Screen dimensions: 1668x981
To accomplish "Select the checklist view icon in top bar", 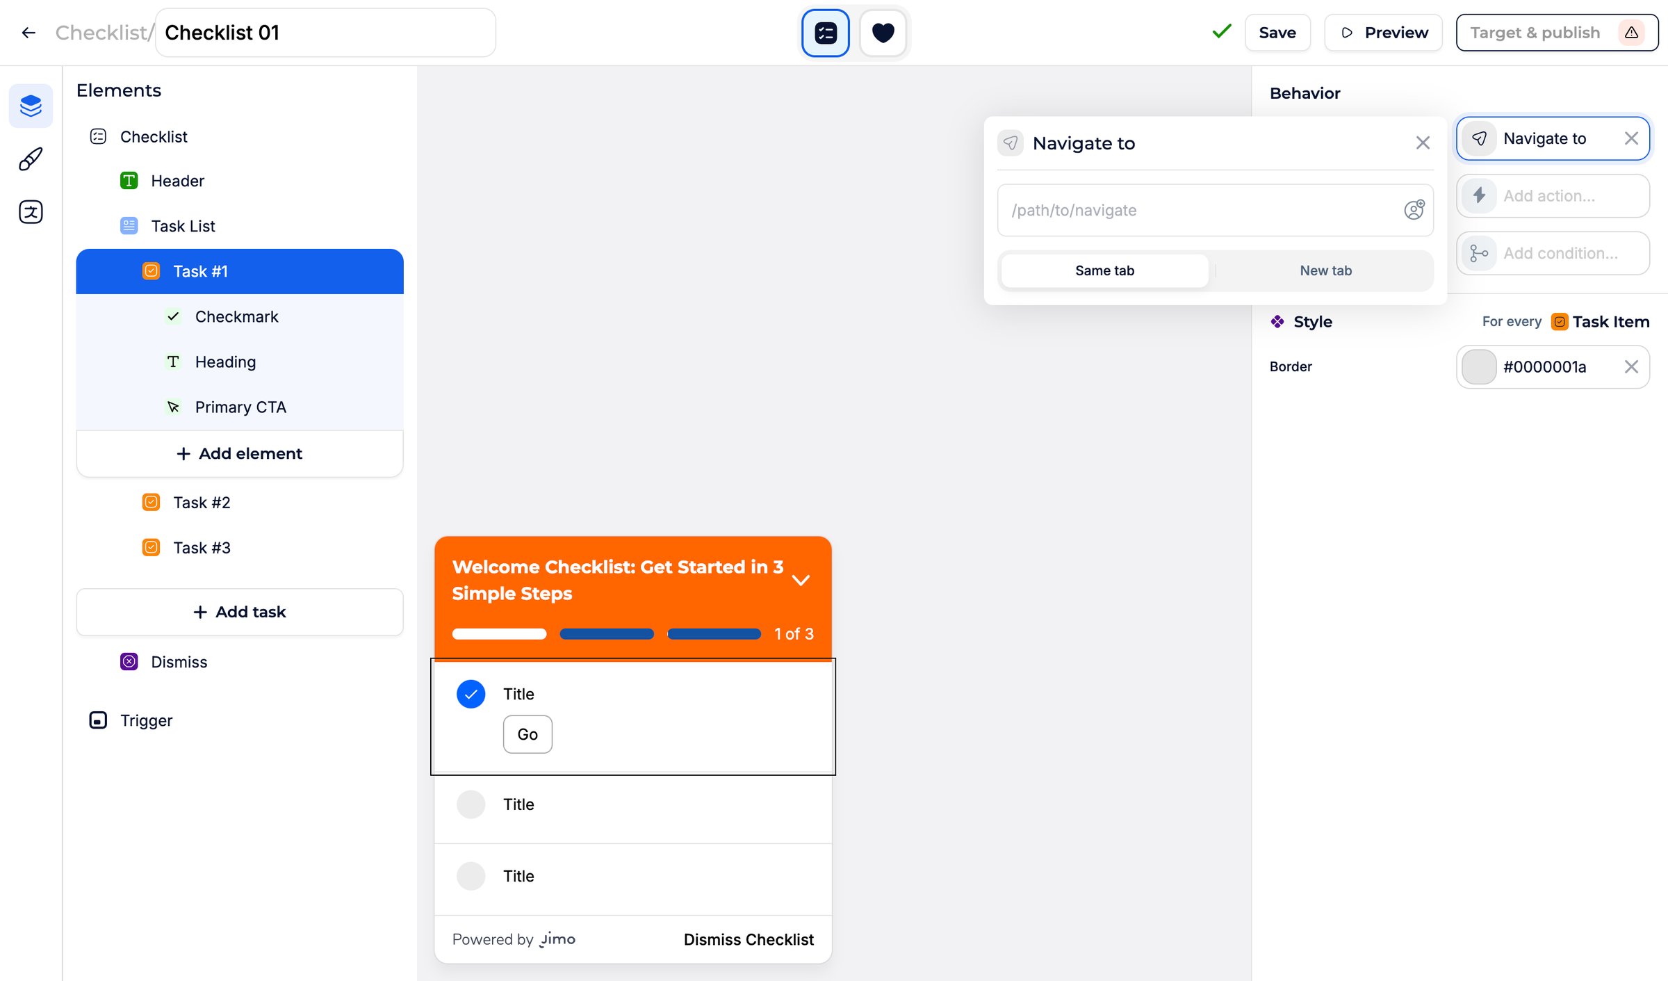I will (826, 33).
